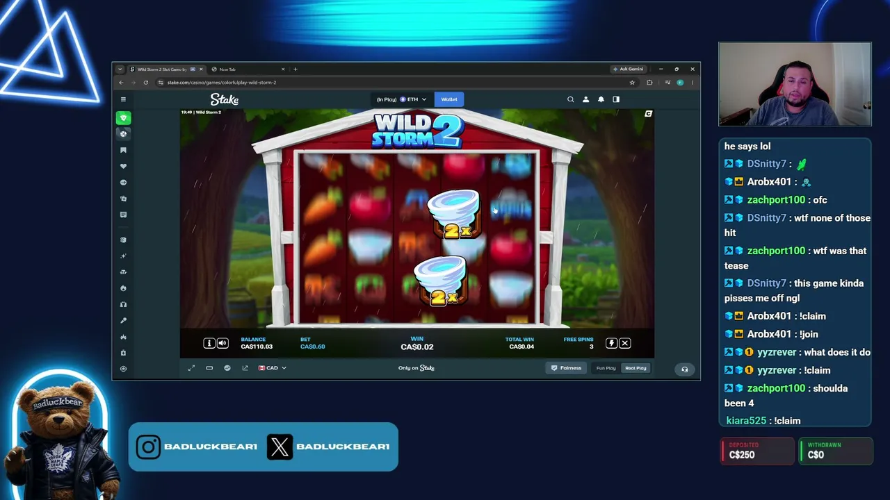
Task: Open the flame sidebar icon
Action: [x=123, y=288]
